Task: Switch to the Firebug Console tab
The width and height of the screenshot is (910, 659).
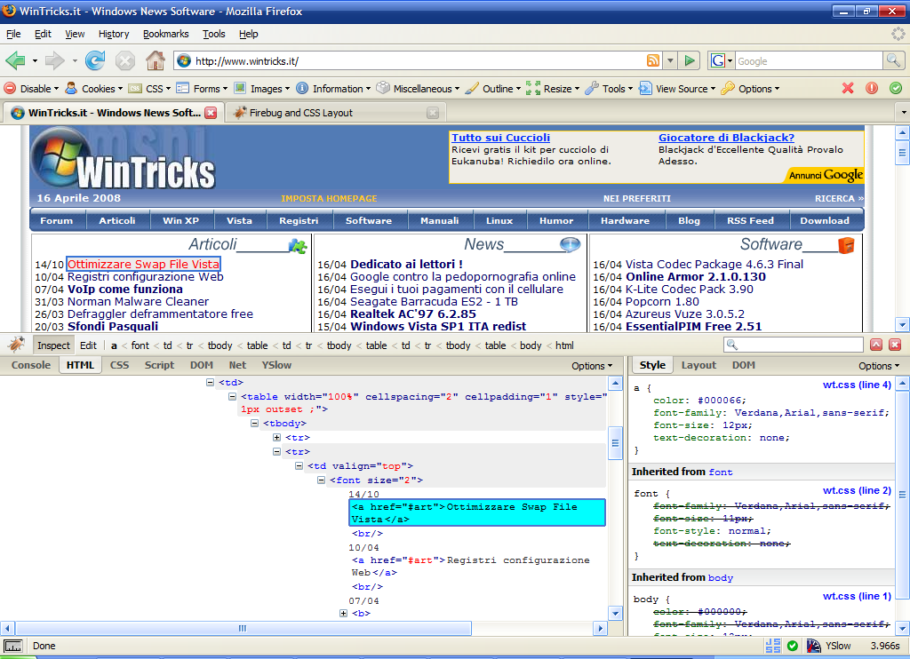Action: coord(31,365)
